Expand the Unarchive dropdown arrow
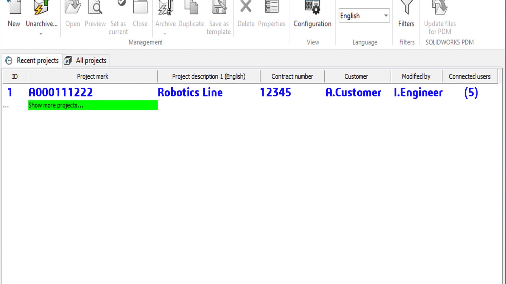The height and width of the screenshot is (284, 506). (41, 34)
